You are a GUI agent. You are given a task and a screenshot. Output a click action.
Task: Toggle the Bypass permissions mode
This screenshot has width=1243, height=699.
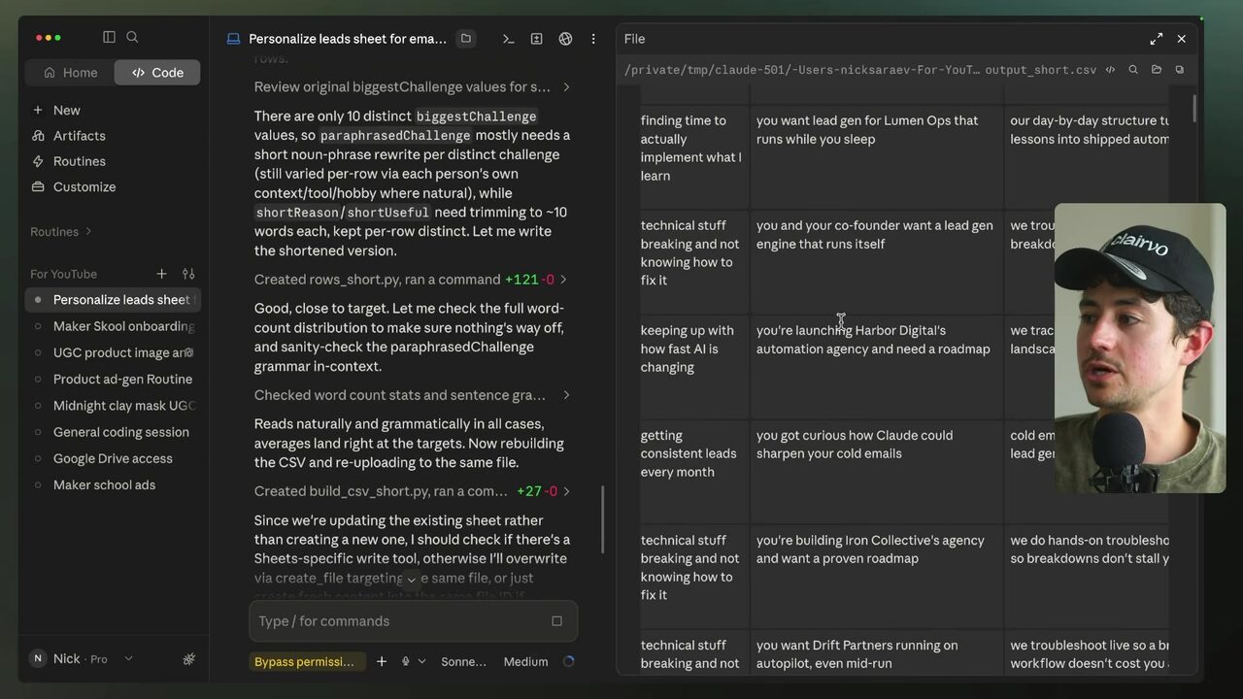[x=307, y=661]
